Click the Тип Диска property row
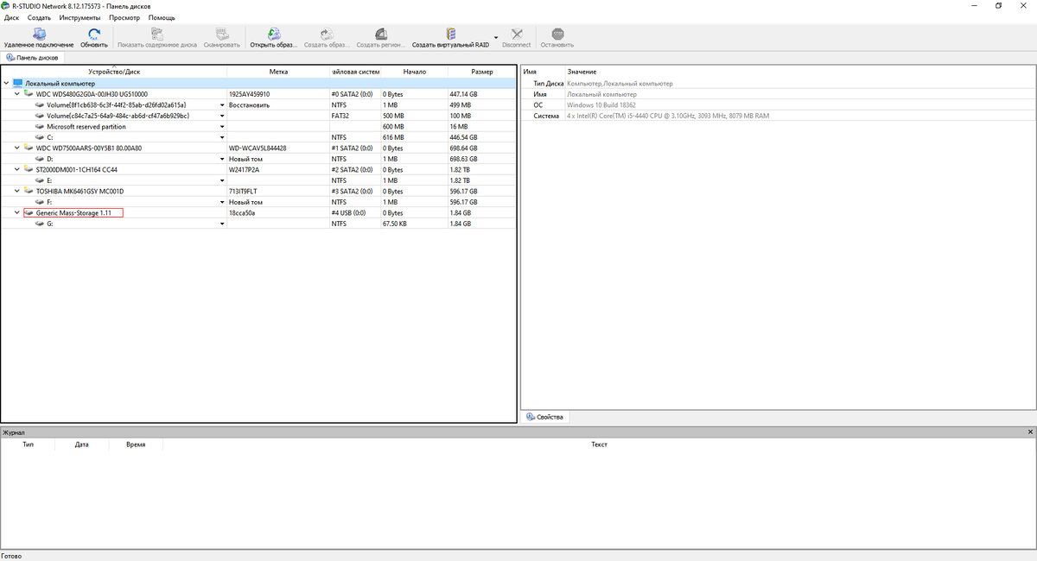The height and width of the screenshot is (561, 1037). point(778,83)
